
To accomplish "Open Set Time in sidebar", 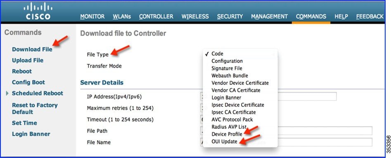I will 24,123.
